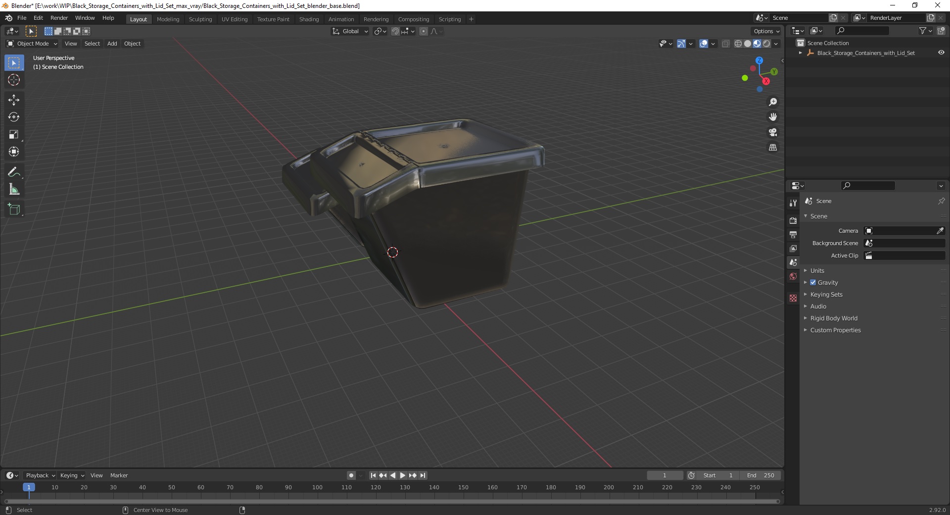Viewport: 950px width, 515px height.
Task: Expand Custom Properties panel
Action: pyautogui.click(x=835, y=330)
